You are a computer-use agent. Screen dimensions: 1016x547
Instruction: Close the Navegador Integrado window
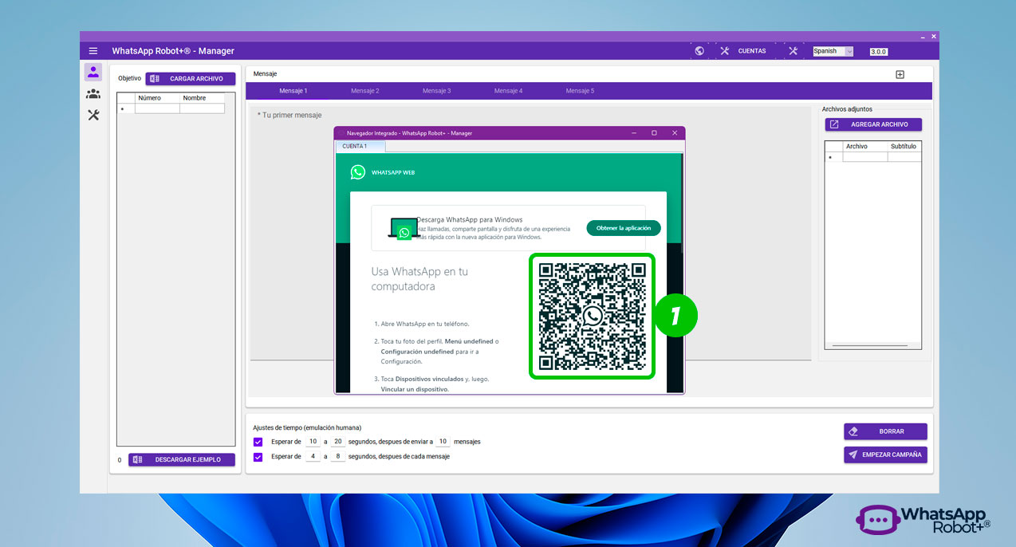coord(675,133)
